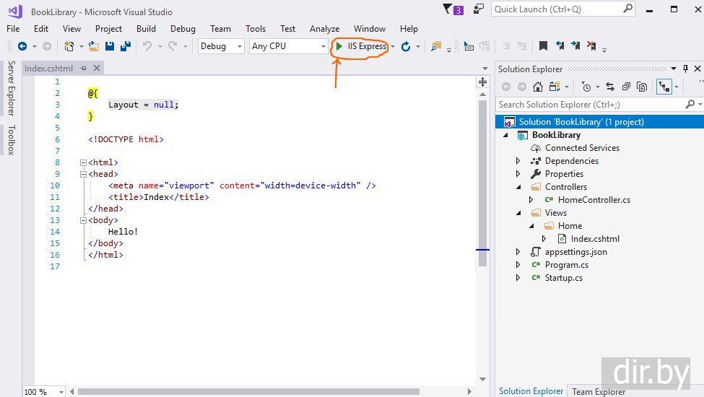Click Sync with Active Document icon

[x=610, y=87]
